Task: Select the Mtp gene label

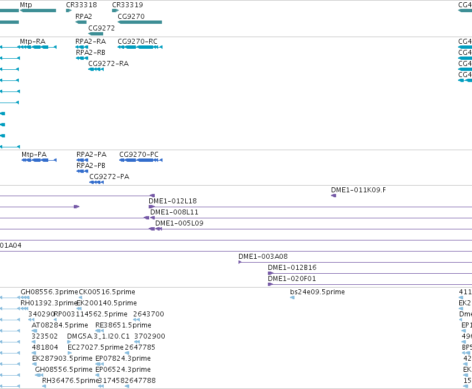Action: (x=26, y=5)
